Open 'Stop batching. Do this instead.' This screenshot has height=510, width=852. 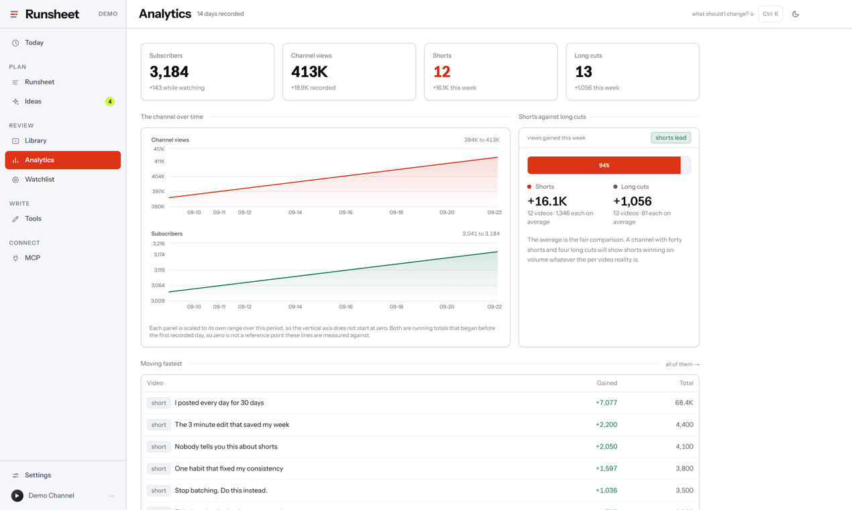(221, 491)
